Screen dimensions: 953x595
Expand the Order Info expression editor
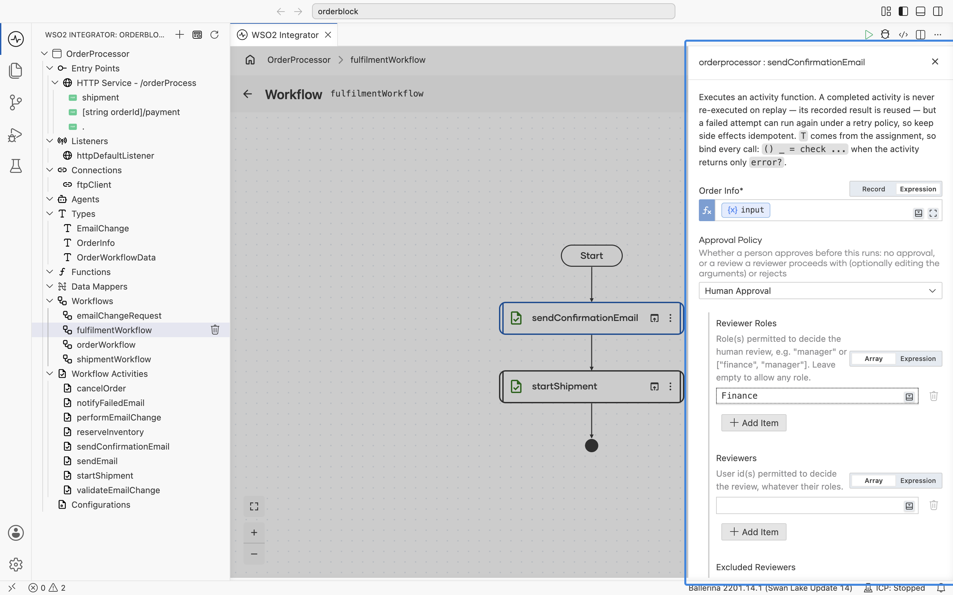coord(933,213)
